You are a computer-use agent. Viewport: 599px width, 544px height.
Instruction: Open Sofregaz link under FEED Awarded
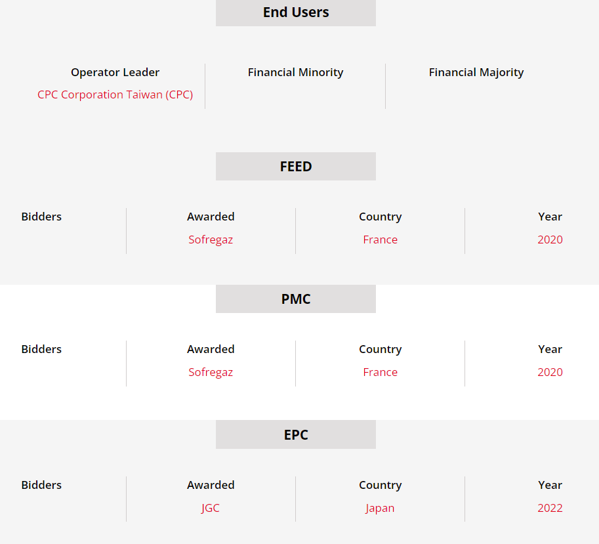coord(211,240)
